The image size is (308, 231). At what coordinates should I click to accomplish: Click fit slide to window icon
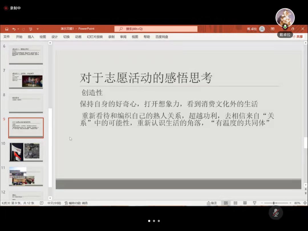coord(305,203)
